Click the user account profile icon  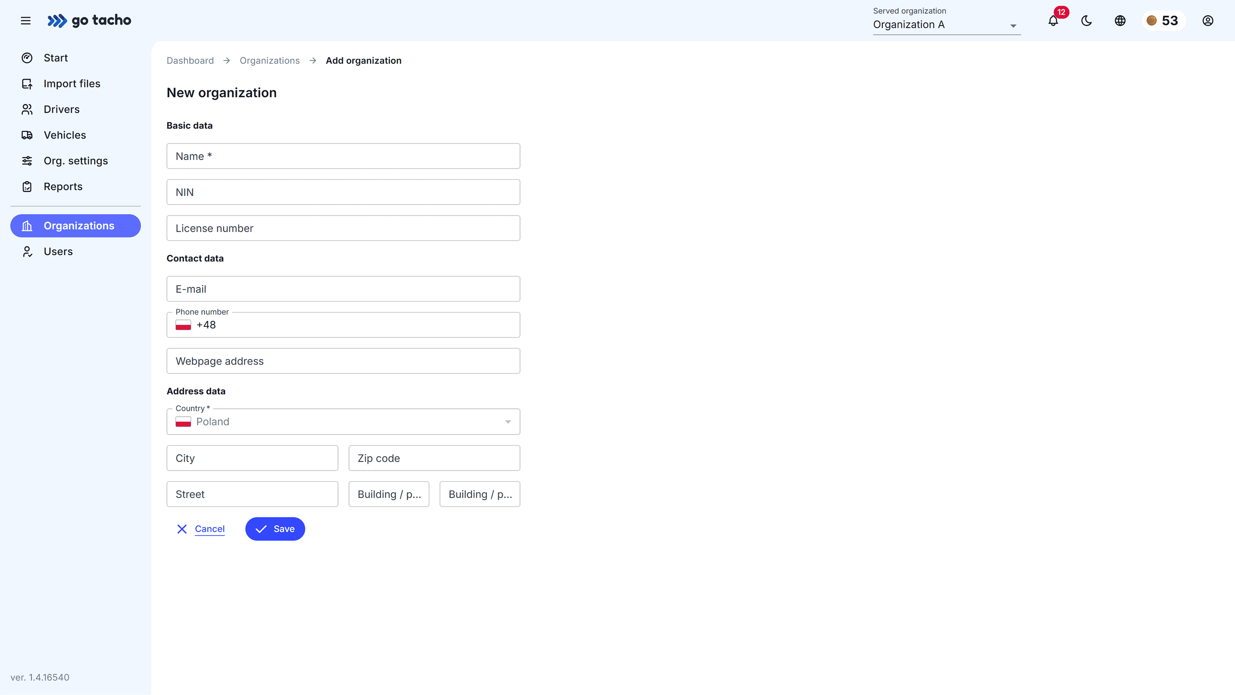pyautogui.click(x=1208, y=21)
